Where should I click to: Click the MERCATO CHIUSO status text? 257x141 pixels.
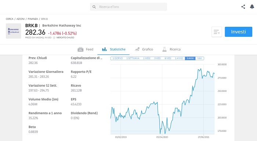coord(65,38)
